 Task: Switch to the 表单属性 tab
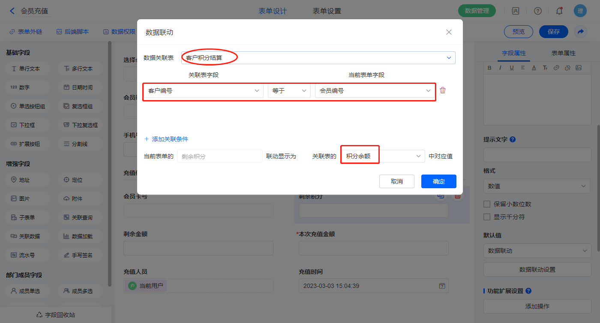(x=563, y=53)
